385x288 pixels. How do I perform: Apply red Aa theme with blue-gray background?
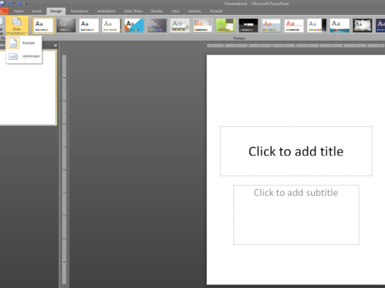coord(271,26)
